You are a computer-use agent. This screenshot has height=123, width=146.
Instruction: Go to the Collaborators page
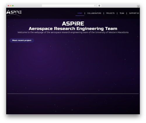point(94,13)
